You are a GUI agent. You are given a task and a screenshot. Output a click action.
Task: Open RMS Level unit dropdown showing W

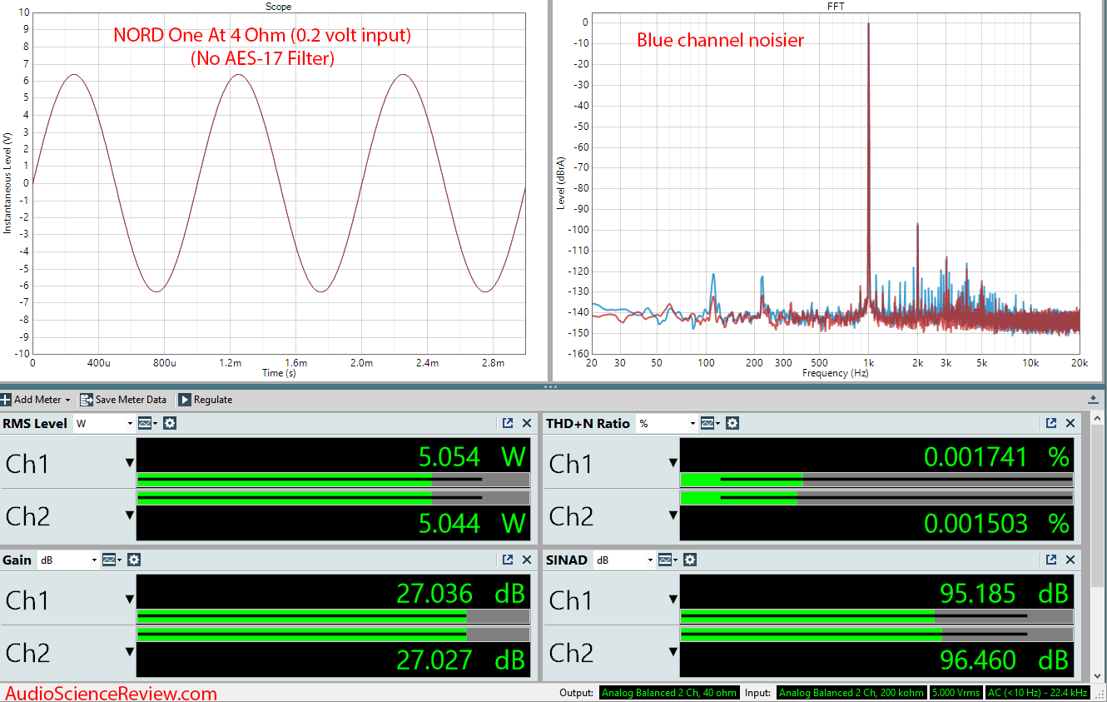(x=104, y=423)
